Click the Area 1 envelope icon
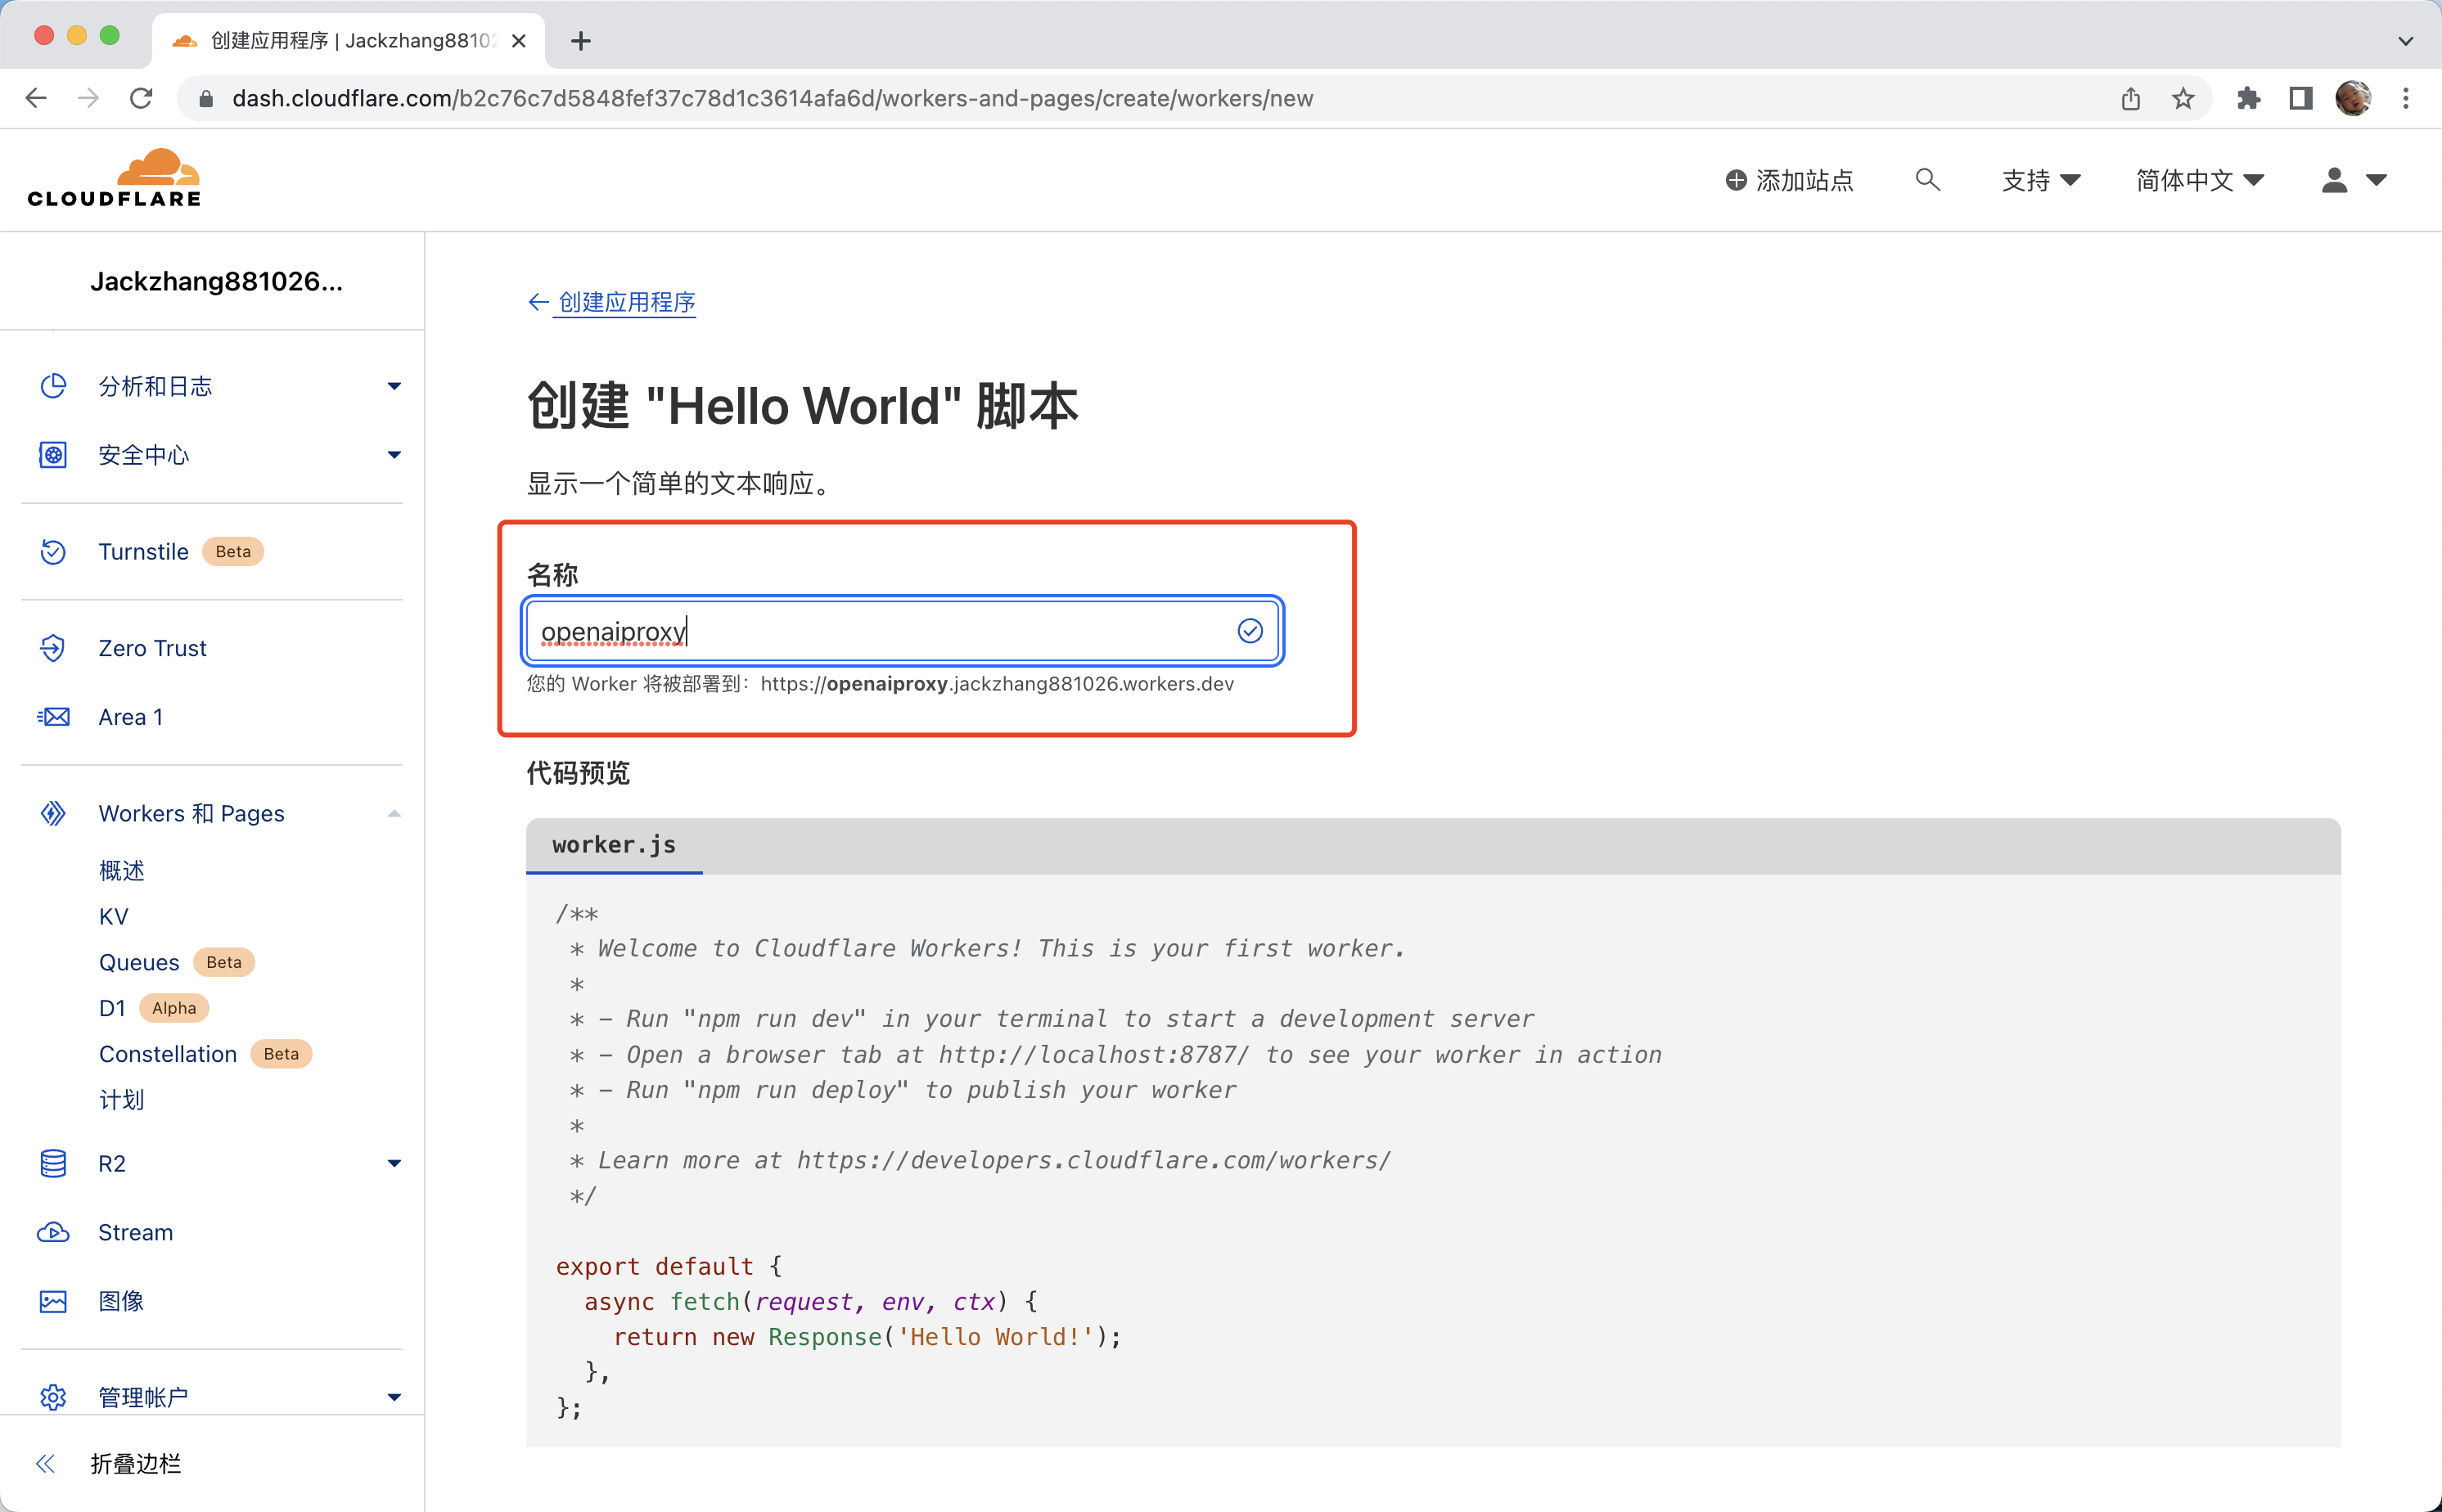This screenshot has height=1512, width=2442. tap(53, 717)
